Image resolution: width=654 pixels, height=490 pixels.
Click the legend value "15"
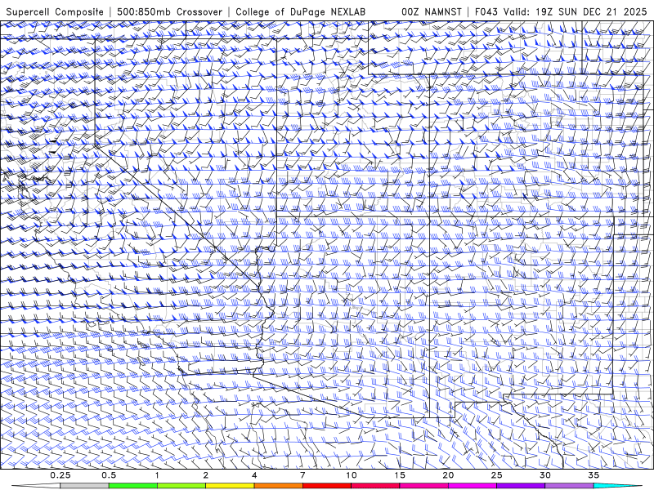pyautogui.click(x=400, y=475)
